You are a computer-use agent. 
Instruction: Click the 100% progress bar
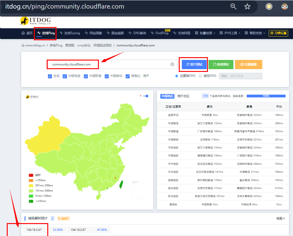[x=266, y=96]
